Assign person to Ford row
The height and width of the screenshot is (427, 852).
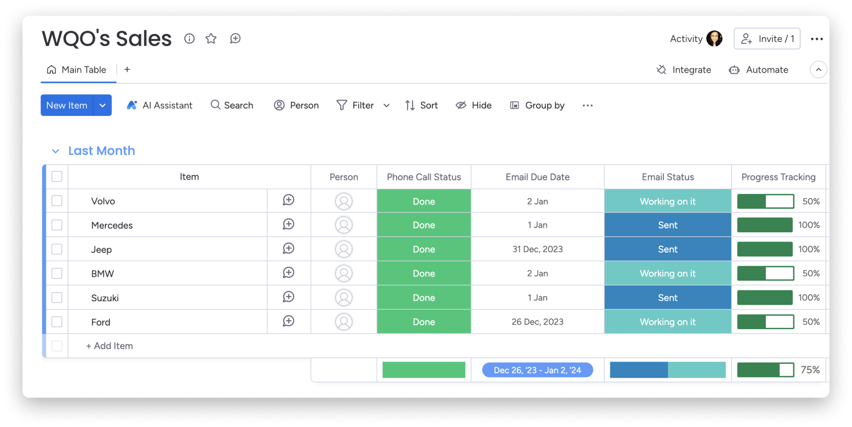coord(344,322)
